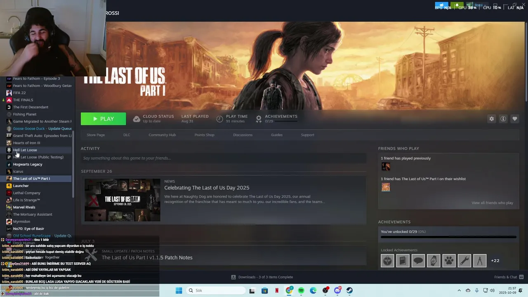Click the game info icon
This screenshot has height=297, width=528.
tap(503, 119)
